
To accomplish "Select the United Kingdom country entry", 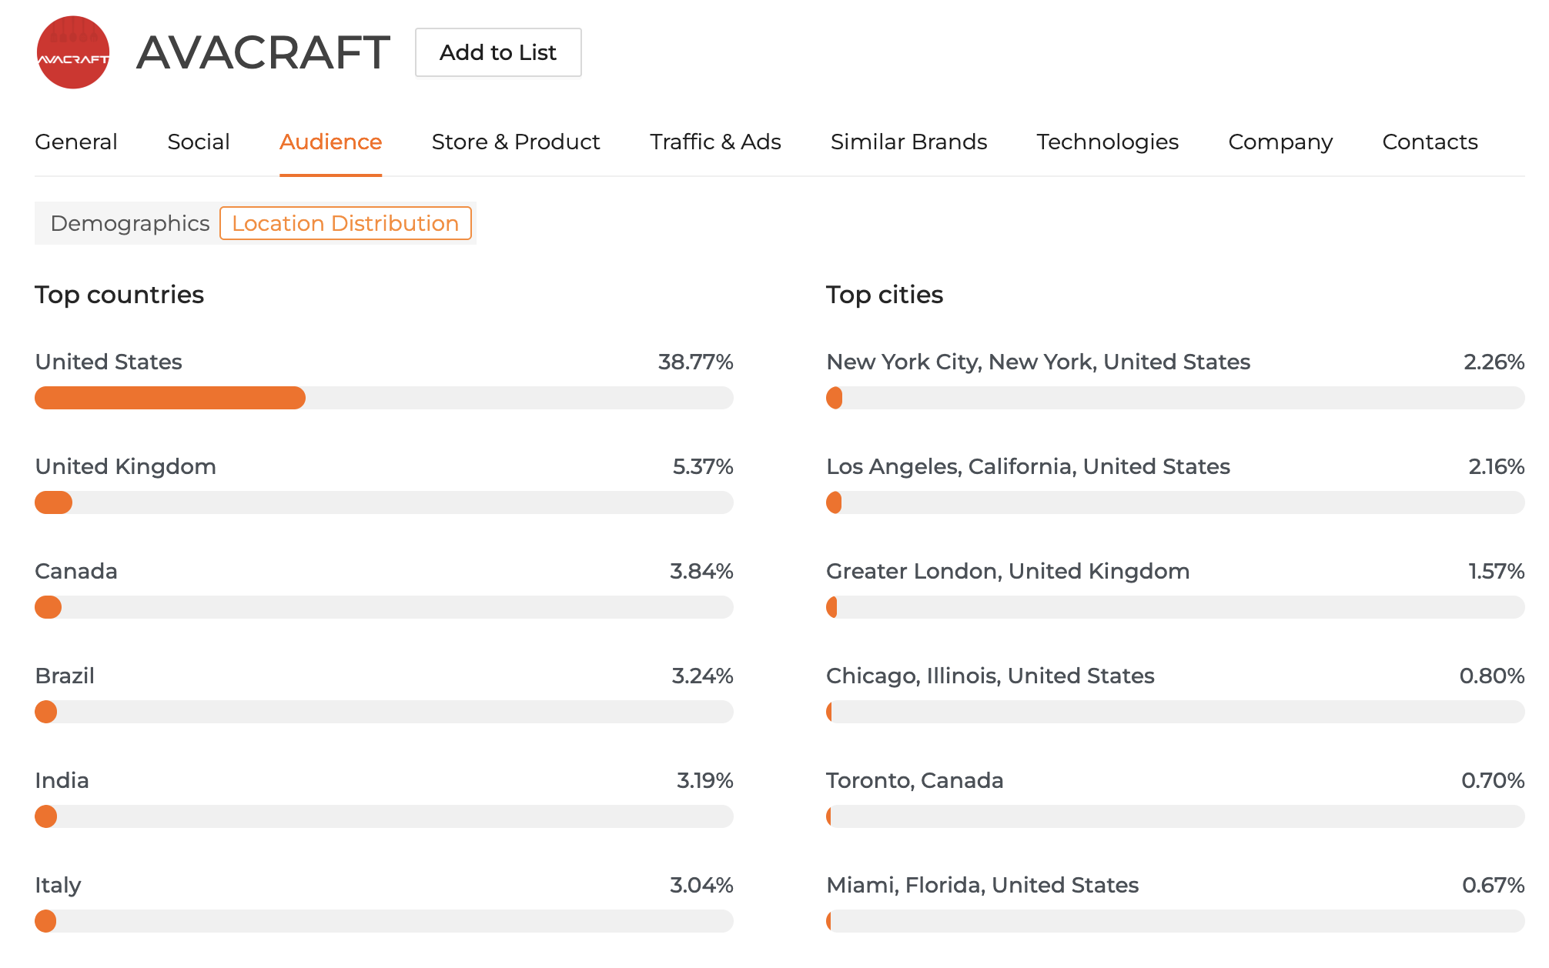I will [x=125, y=466].
